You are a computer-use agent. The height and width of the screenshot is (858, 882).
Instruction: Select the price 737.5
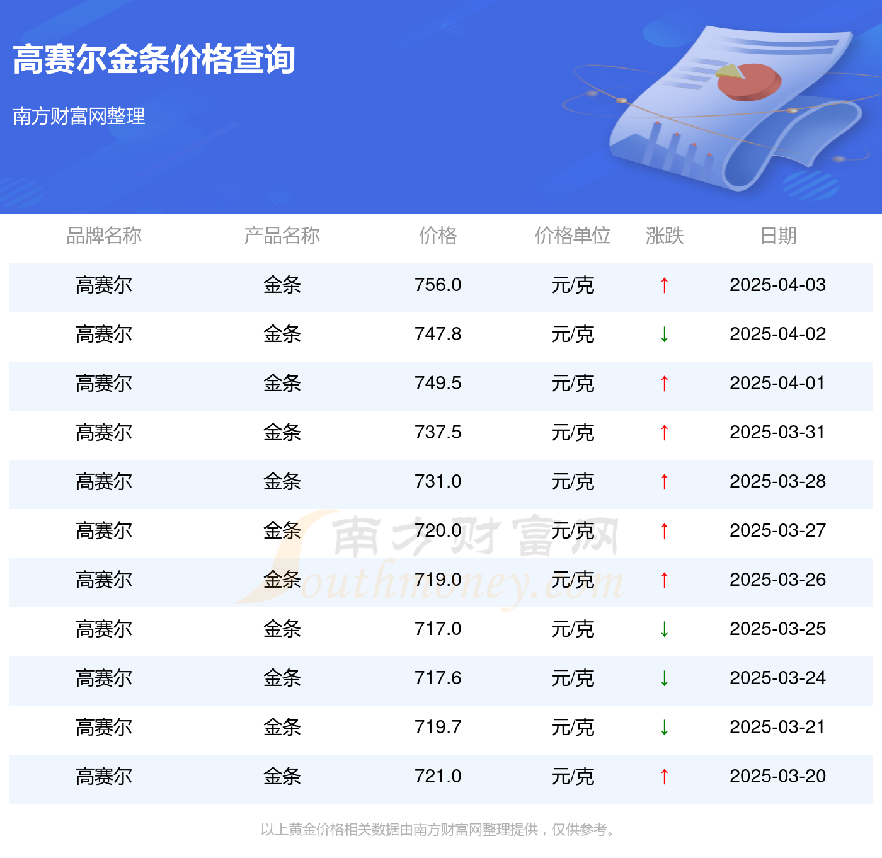click(438, 432)
